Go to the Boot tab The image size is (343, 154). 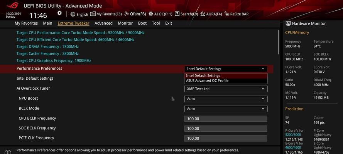tap(142, 23)
